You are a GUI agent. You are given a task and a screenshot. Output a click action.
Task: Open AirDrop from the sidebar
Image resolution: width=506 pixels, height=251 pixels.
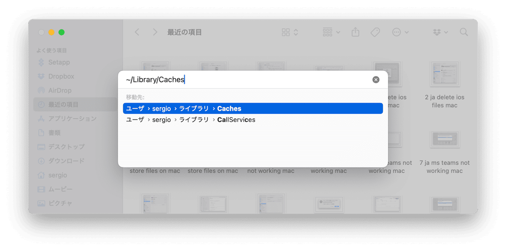pyautogui.click(x=60, y=91)
